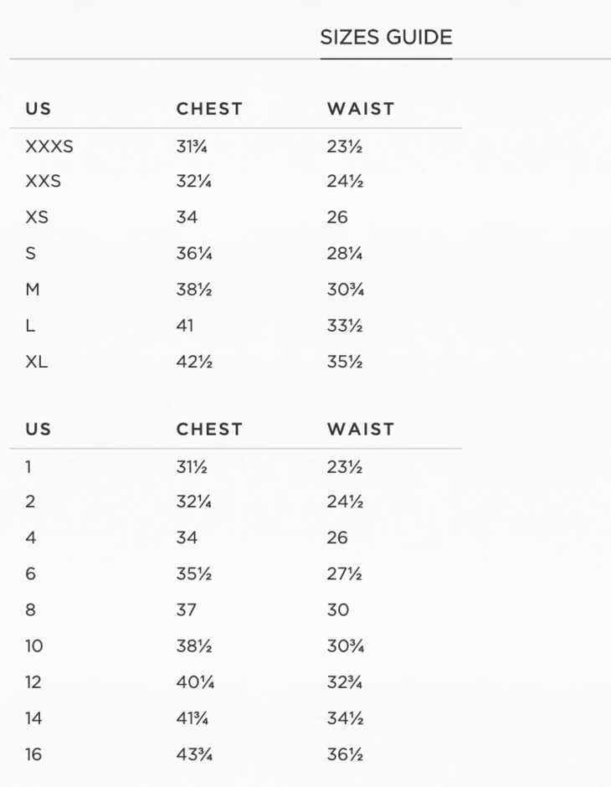Click waist value 30 for size 8

click(338, 610)
